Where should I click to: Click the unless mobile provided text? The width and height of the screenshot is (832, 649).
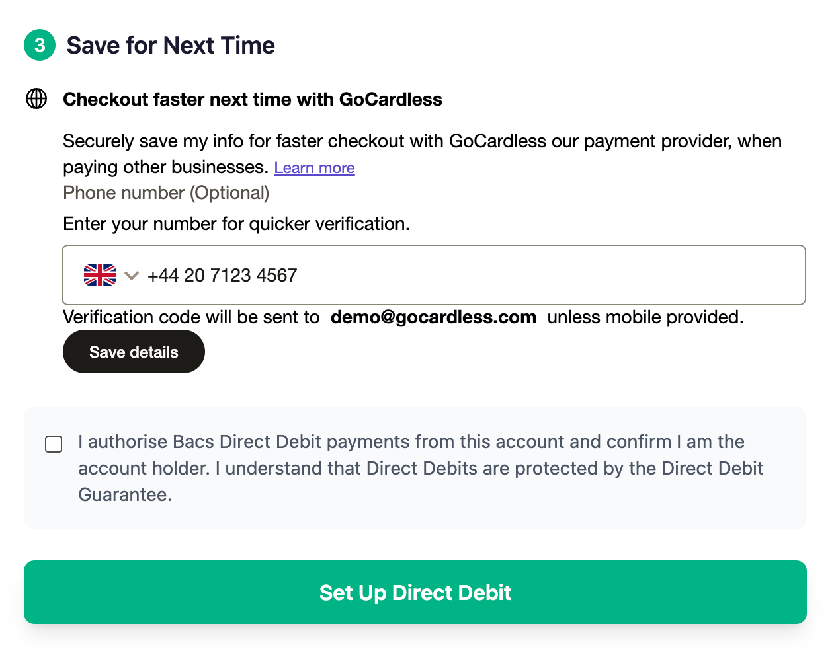[x=645, y=317]
